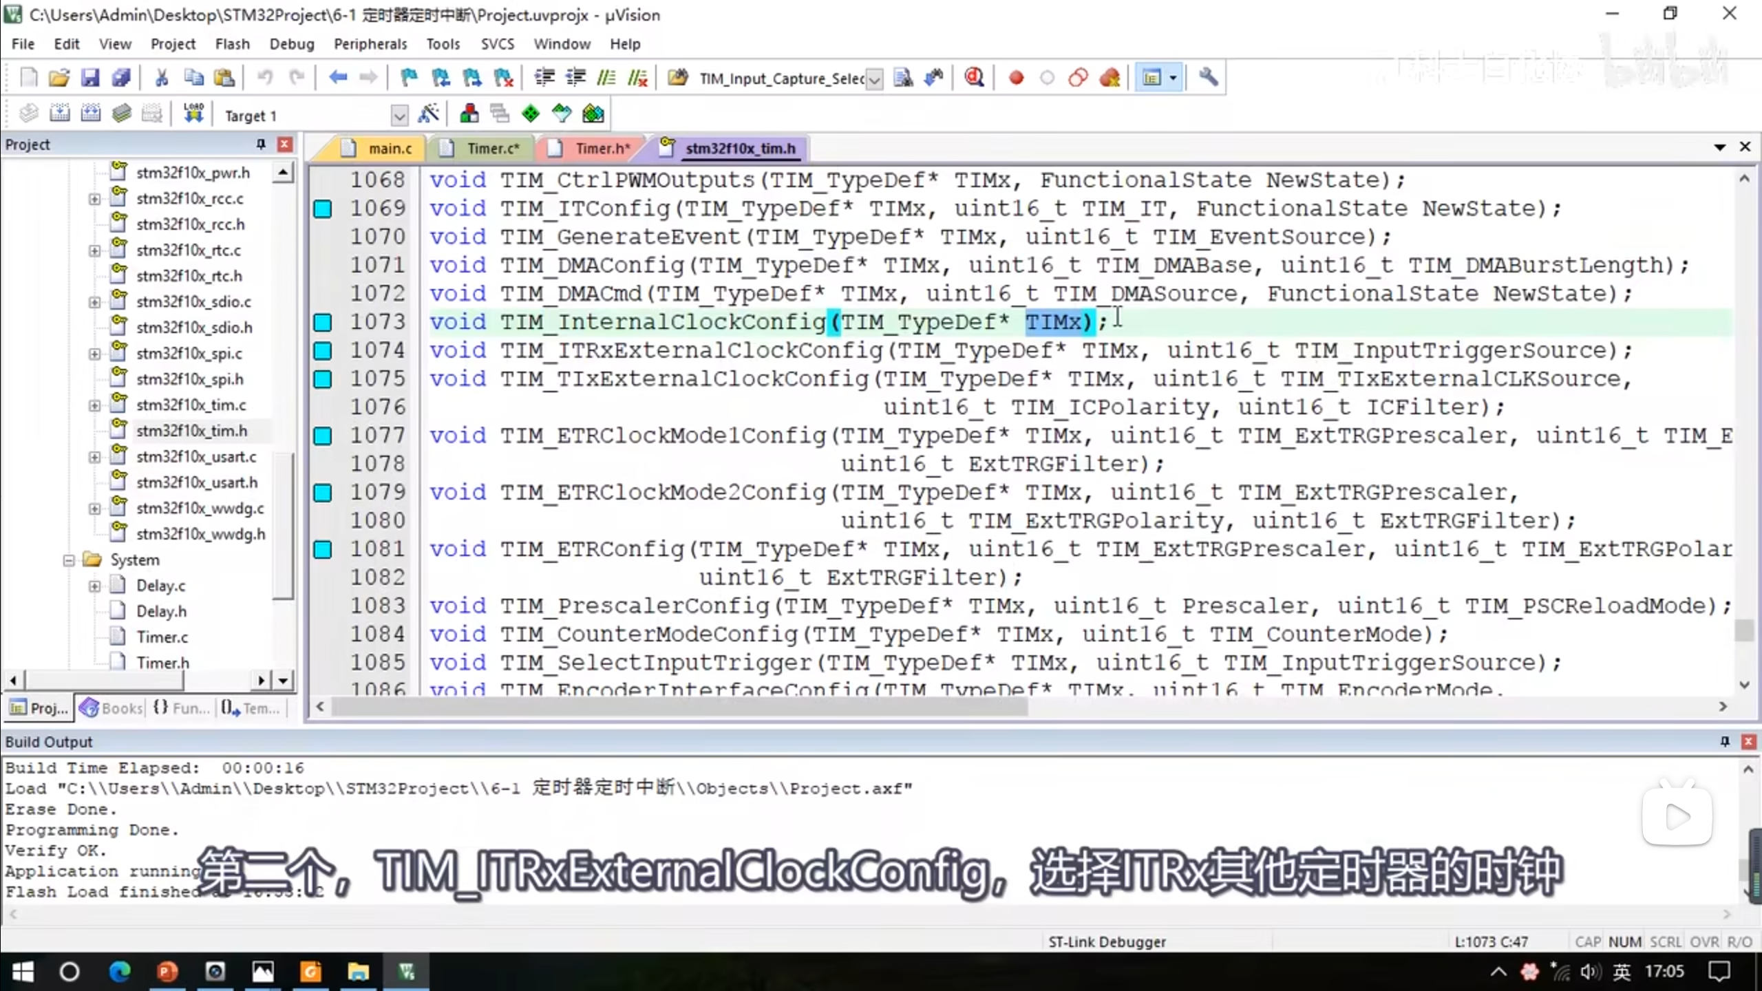Click the Download LOAD icon
Image resolution: width=1762 pixels, height=991 pixels.
click(x=194, y=114)
